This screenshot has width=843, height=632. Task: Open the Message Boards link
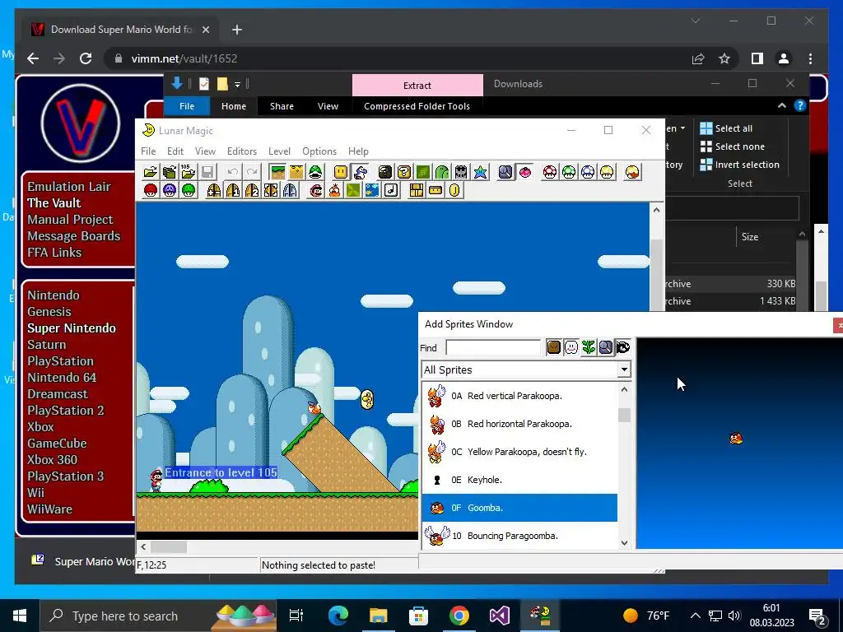(73, 236)
